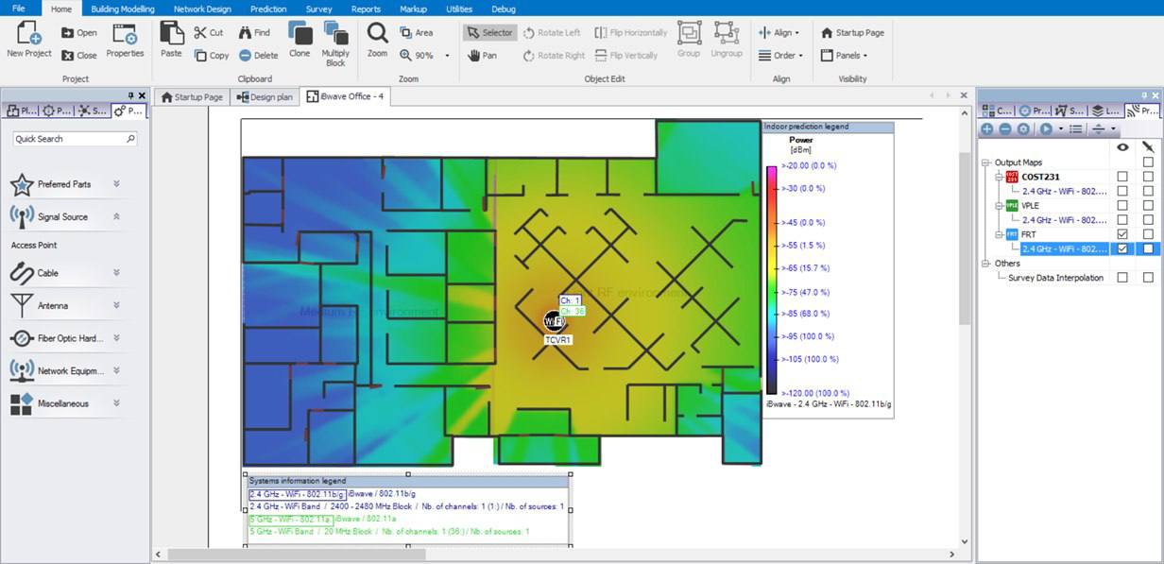Expand the Preferred Parts chevron
This screenshot has height=564, width=1164.
pyautogui.click(x=116, y=184)
